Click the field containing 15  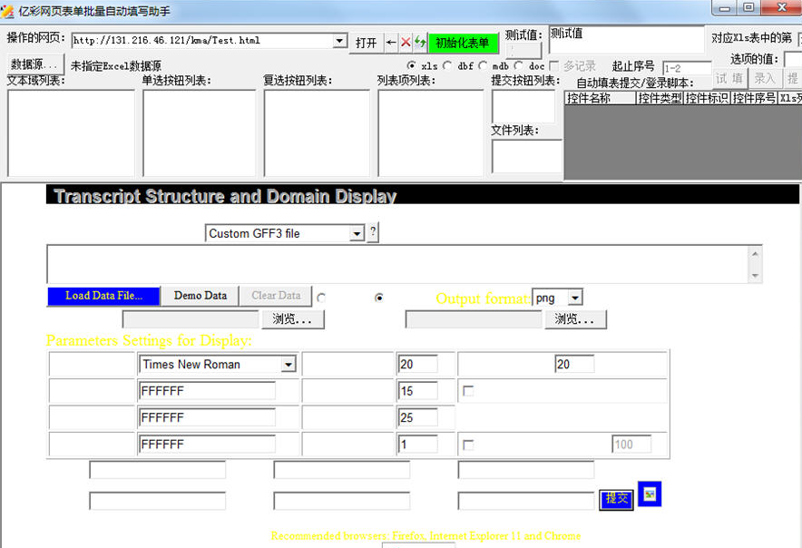point(418,391)
